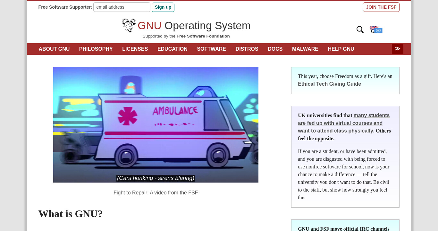Focus the email address input field
The height and width of the screenshot is (231, 438).
(x=122, y=7)
